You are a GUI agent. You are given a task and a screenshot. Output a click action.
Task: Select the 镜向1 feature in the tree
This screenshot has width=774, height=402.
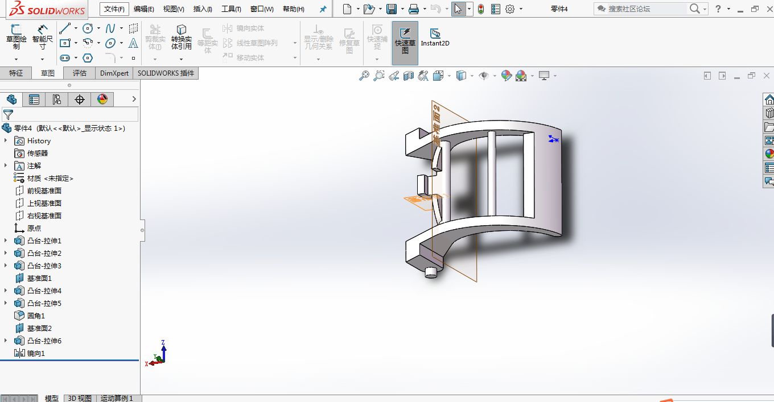35,353
